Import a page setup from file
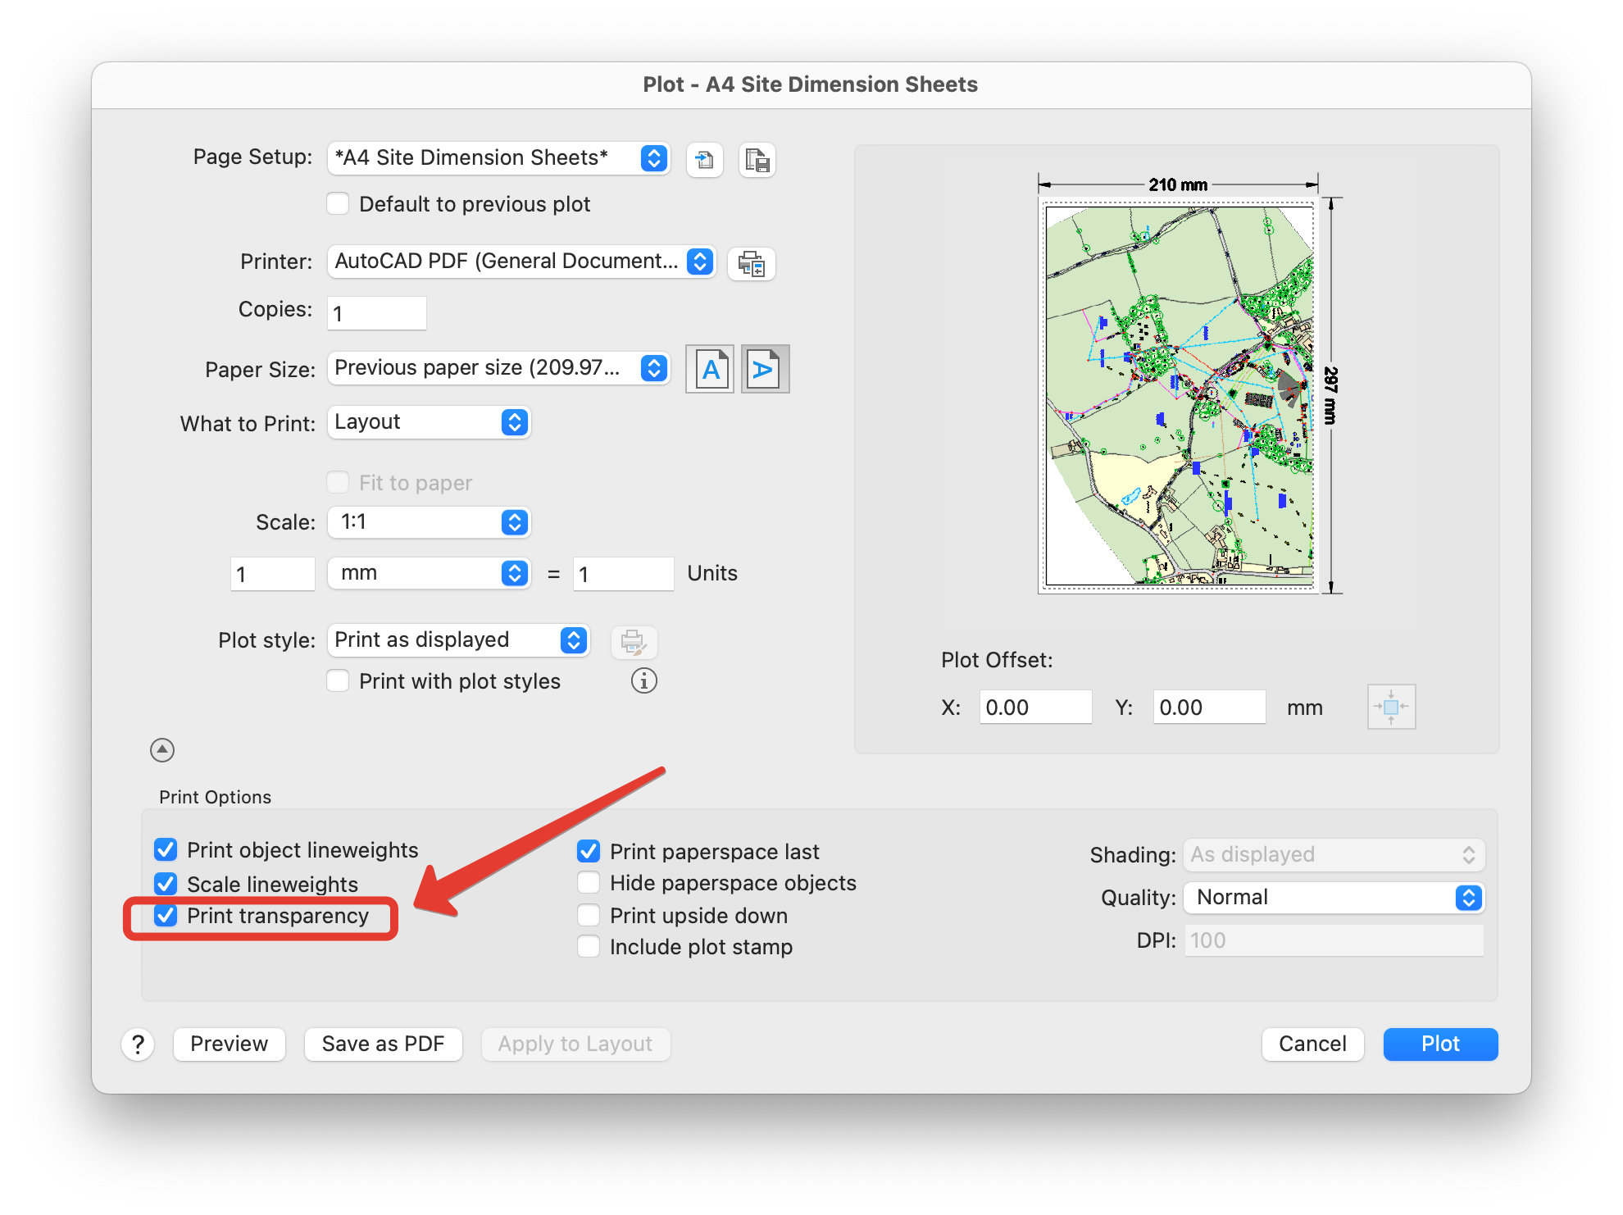 point(704,160)
